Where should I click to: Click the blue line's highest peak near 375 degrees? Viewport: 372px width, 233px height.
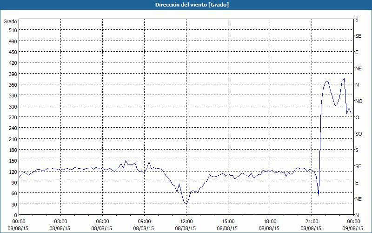[x=344, y=79]
